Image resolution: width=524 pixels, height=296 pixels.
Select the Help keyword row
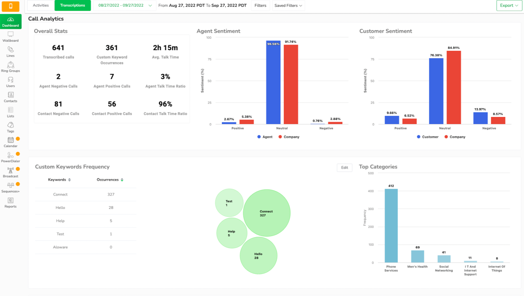pos(86,221)
